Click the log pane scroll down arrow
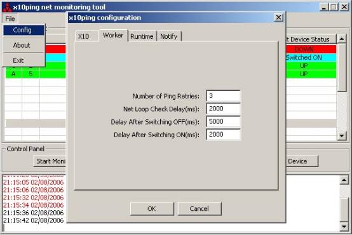Viewport: 352px width, 235px height. point(344,227)
